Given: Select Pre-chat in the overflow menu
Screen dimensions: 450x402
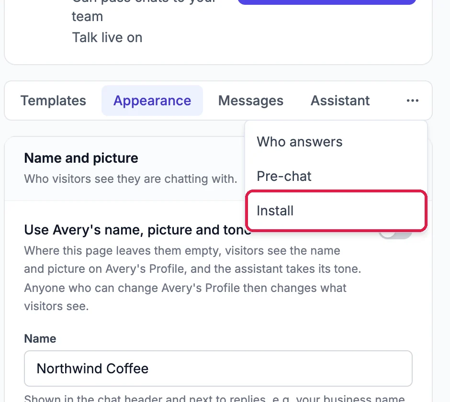Looking at the screenshot, I should tap(336, 176).
